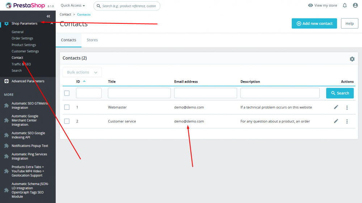Viewport: 362px width, 203px height.
Task: Open more actions for Customer service row
Action: (347, 121)
